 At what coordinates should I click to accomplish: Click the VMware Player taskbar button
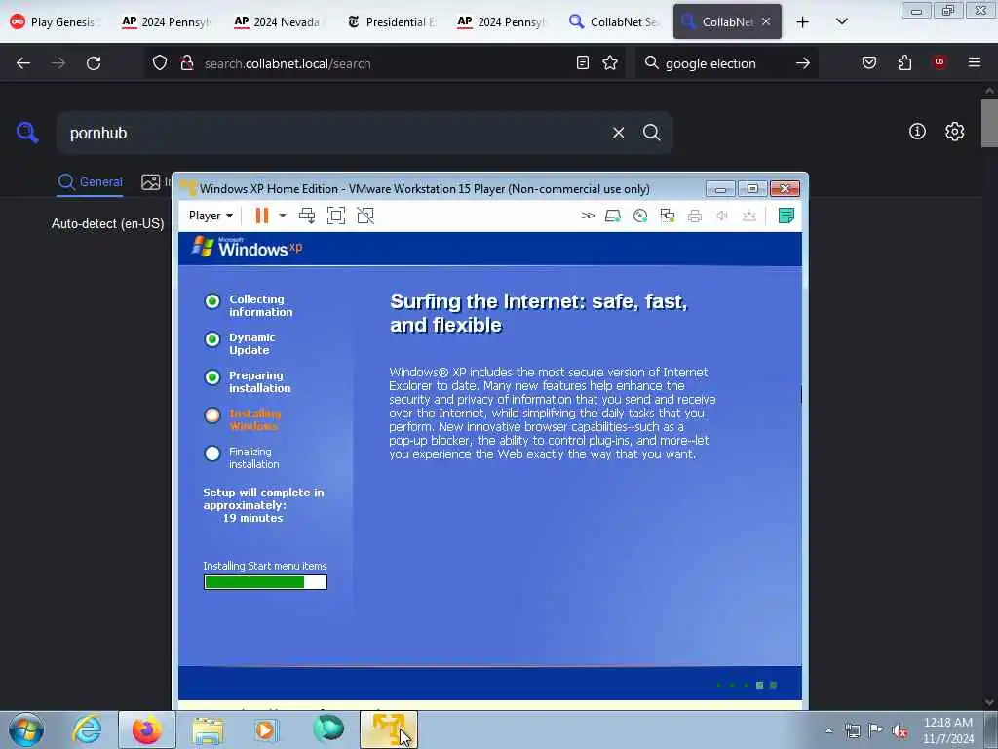(x=389, y=729)
